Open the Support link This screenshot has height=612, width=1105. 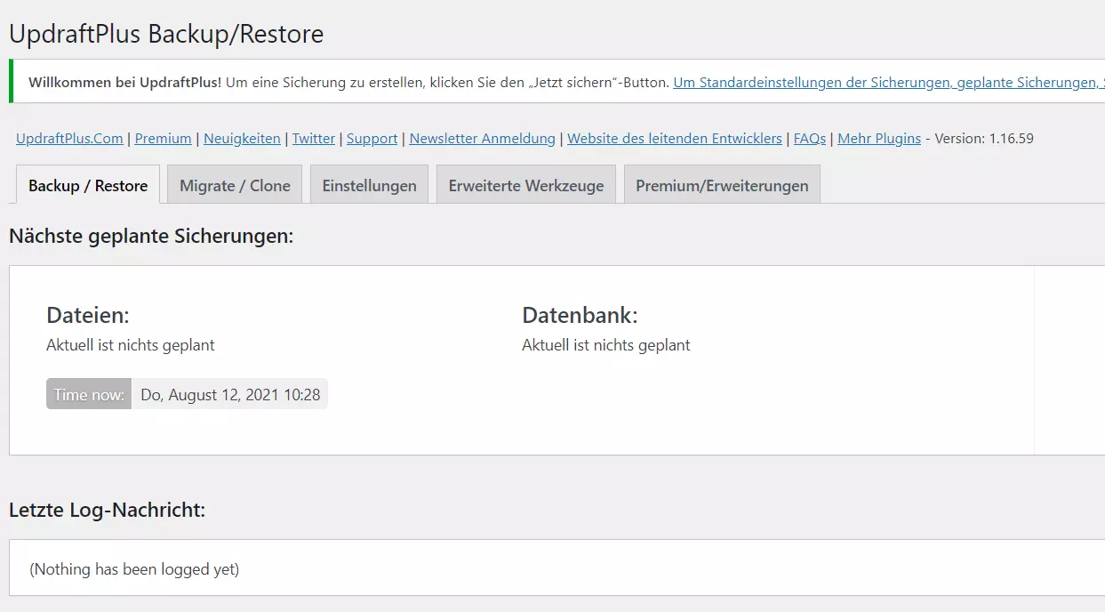pos(372,139)
